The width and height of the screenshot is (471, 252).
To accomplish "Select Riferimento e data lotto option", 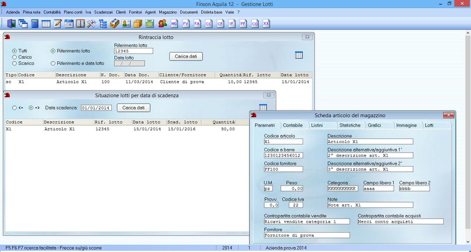I will 53,64.
